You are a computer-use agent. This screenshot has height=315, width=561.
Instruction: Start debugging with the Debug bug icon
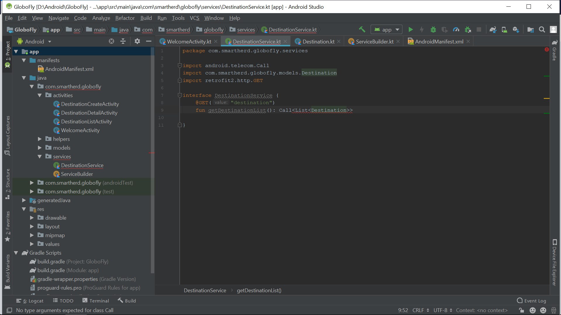point(433,29)
